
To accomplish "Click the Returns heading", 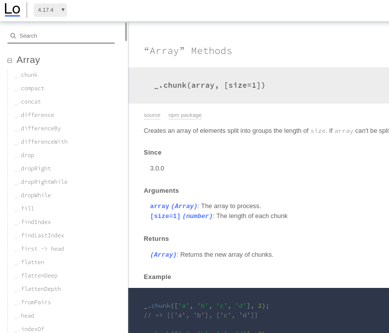I will pyautogui.click(x=156, y=239).
